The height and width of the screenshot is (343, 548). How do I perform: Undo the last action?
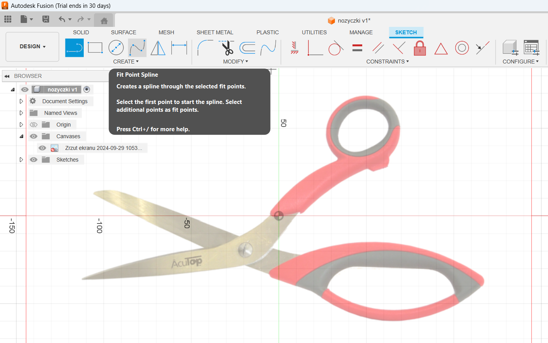tap(62, 19)
